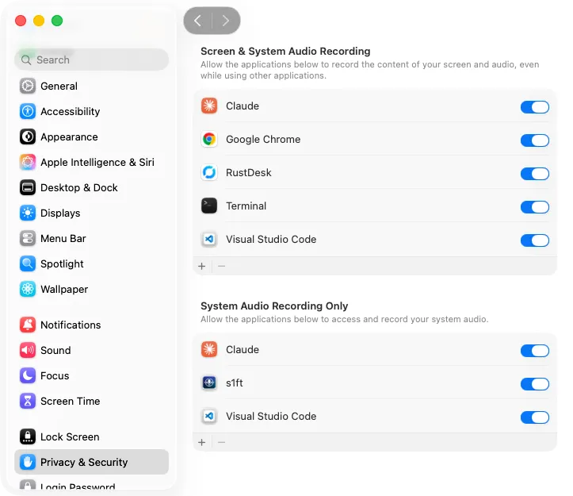Click the Wallpaper flower icon
The image size is (573, 496).
click(28, 289)
